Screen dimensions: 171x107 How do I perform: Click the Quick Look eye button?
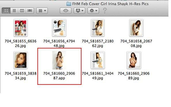point(66,11)
